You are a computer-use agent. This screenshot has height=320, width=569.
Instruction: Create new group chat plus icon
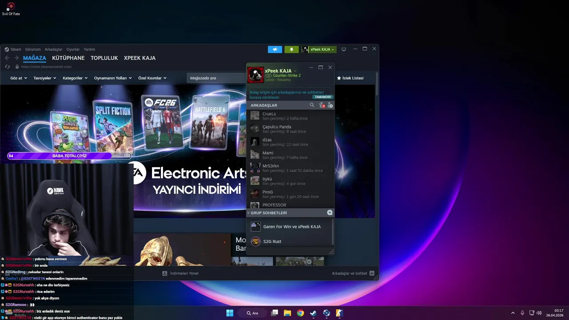point(330,213)
